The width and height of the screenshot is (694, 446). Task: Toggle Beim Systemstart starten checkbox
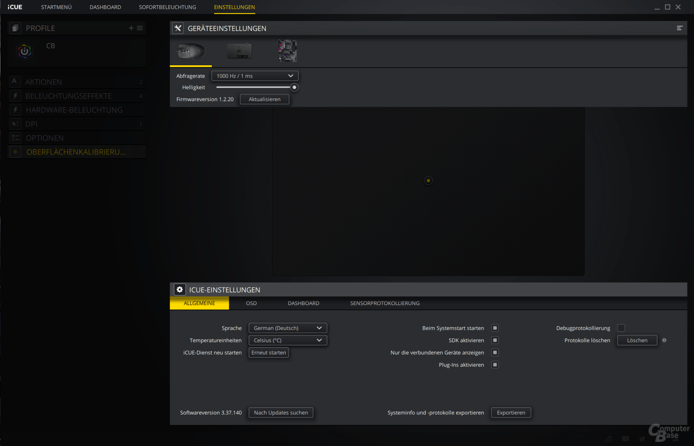495,328
